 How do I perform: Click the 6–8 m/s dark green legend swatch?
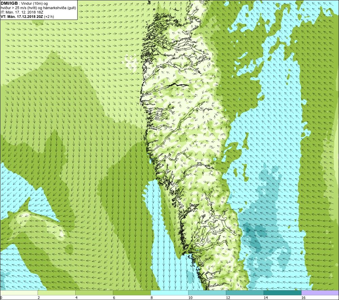click(132, 293)
